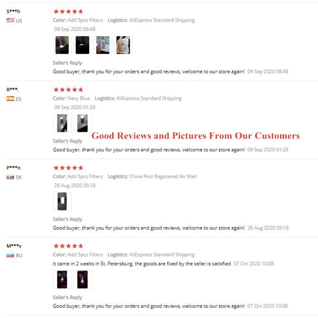Viewport: 318px width, 318px height.
Task: Click the Russia flag icon under M***v
Action: (x=10, y=255)
